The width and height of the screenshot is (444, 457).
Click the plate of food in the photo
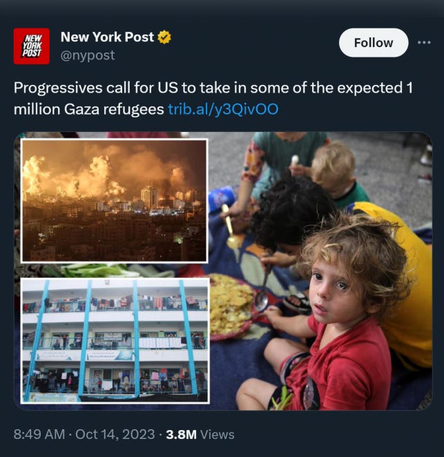pyautogui.click(x=231, y=308)
